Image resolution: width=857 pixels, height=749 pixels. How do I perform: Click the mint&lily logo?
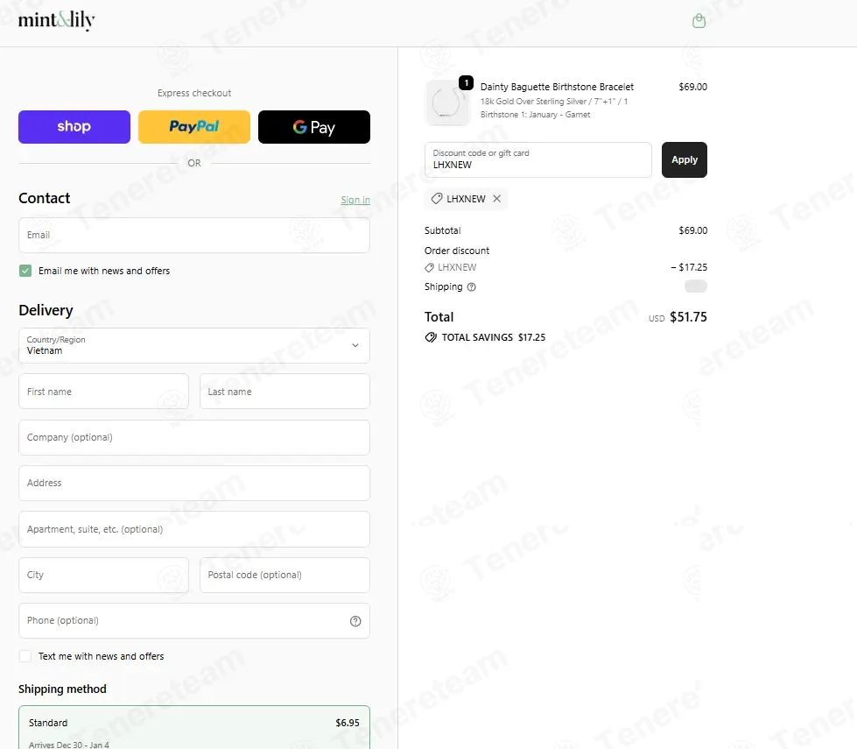click(x=56, y=21)
